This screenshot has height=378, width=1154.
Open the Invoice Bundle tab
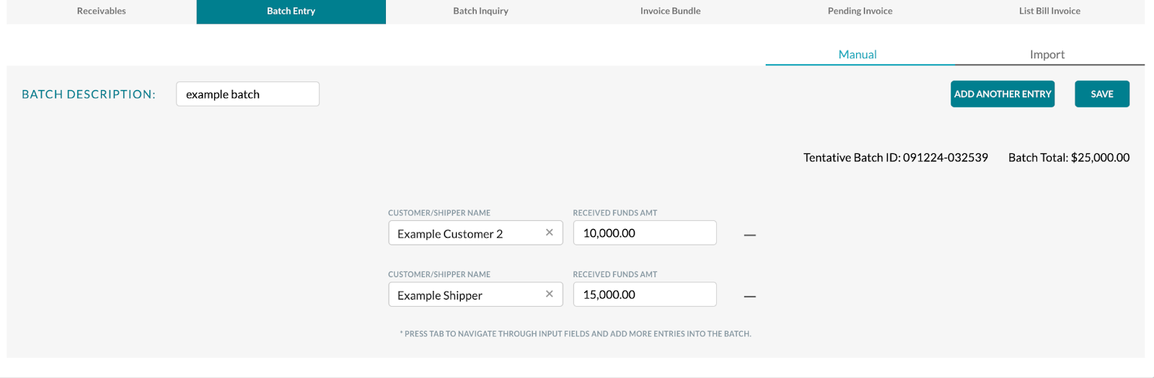tap(671, 12)
